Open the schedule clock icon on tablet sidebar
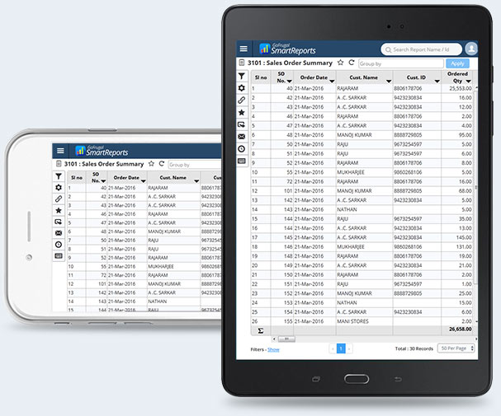 tap(241, 148)
